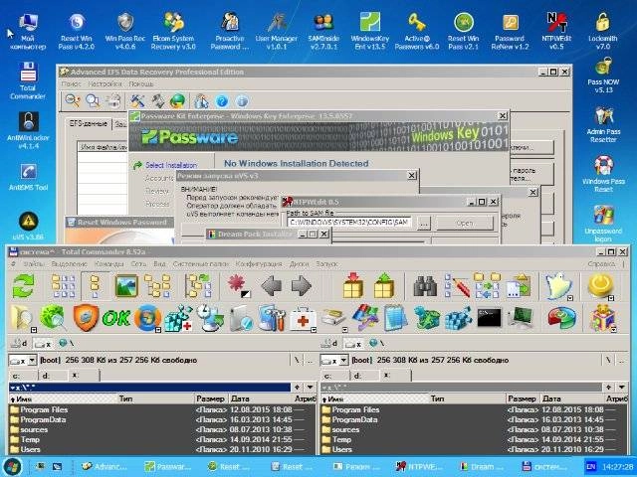637x477 pixels.
Task: Click the colorful toy box icon
Action: (x=603, y=318)
